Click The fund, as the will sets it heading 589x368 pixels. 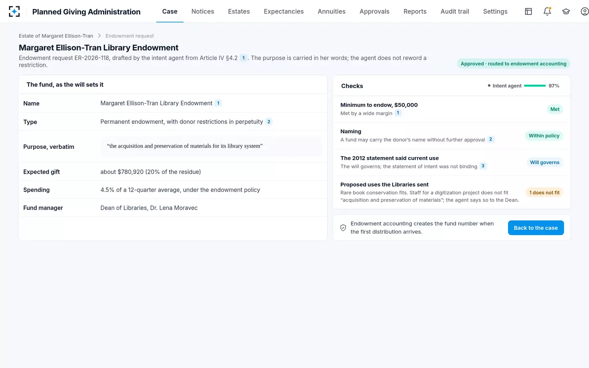(x=65, y=85)
